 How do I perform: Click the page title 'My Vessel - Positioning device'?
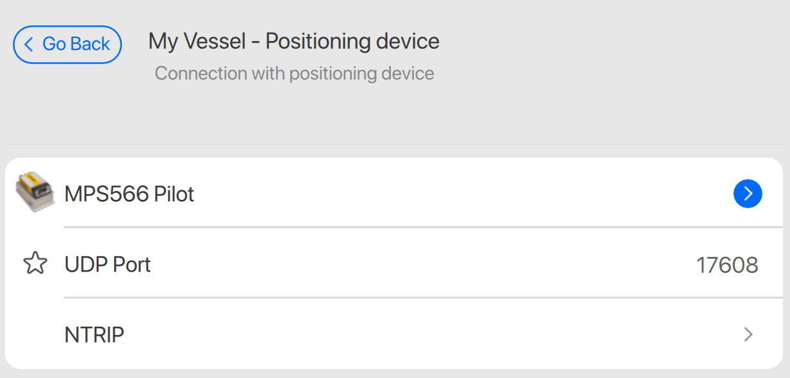293,42
